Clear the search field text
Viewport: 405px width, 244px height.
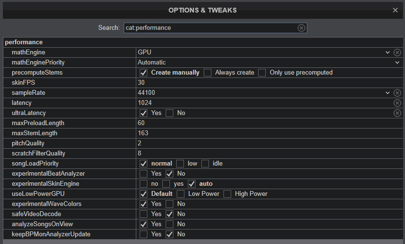[x=301, y=28]
